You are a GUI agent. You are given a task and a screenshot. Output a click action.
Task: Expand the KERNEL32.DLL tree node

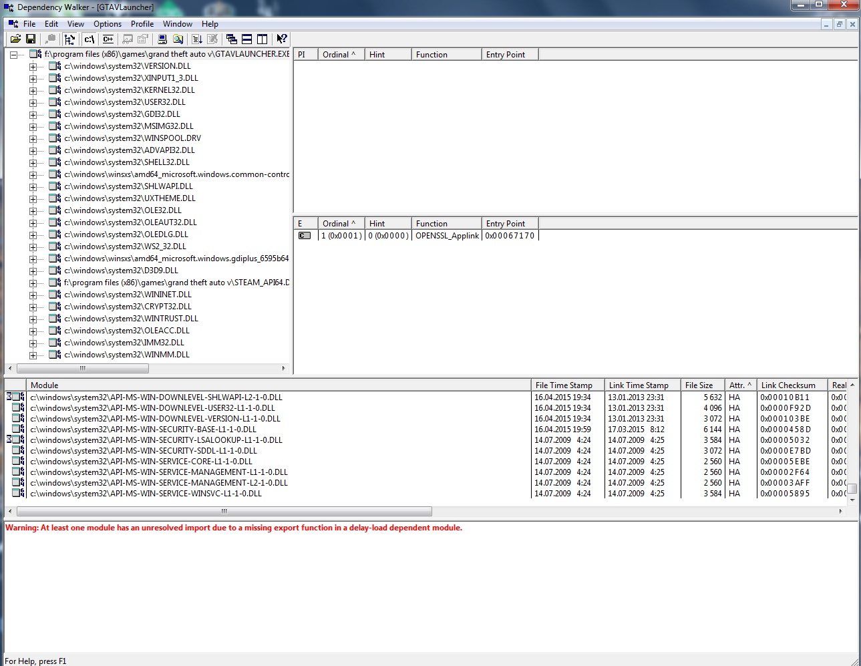(x=33, y=91)
